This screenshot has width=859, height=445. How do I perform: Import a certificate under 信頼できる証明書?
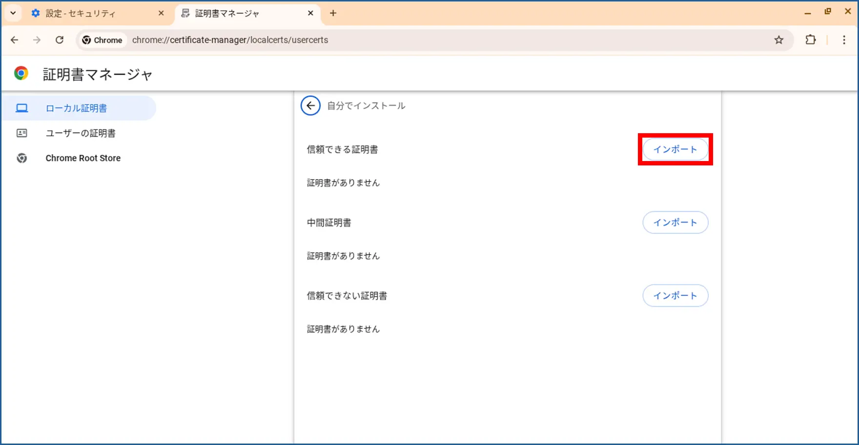point(675,149)
